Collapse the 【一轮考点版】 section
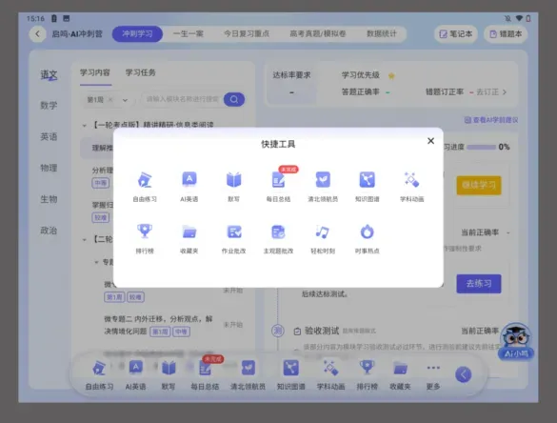Screen dimensions: 557x423 (84, 125)
